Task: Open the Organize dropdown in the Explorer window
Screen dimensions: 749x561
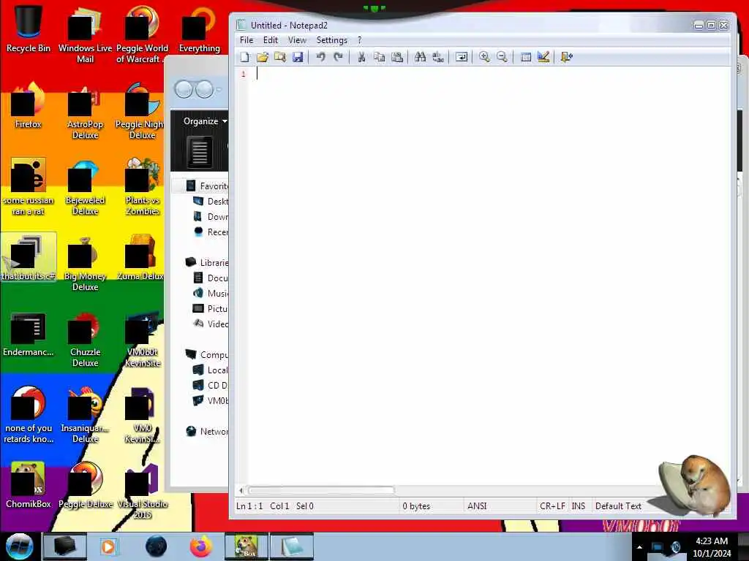Action: [x=205, y=121]
